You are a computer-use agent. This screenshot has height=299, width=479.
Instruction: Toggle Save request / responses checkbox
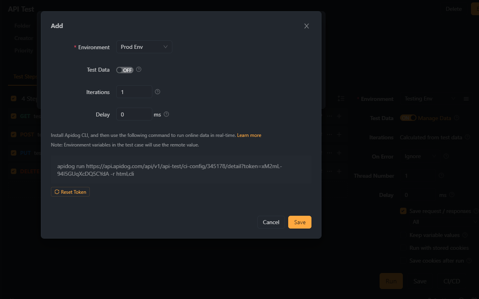pyautogui.click(x=403, y=211)
